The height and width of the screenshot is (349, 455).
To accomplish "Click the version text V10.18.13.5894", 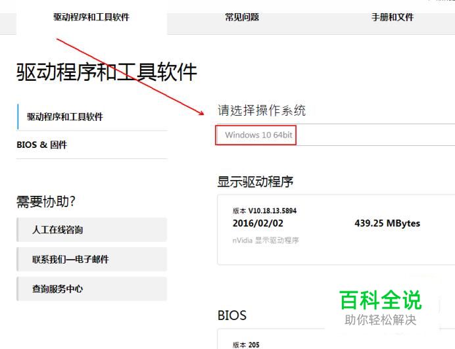I will click(x=272, y=210).
